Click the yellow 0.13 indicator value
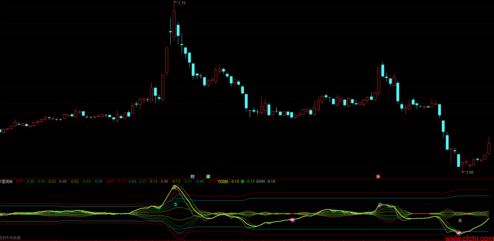The image size is (494, 241). point(154,182)
